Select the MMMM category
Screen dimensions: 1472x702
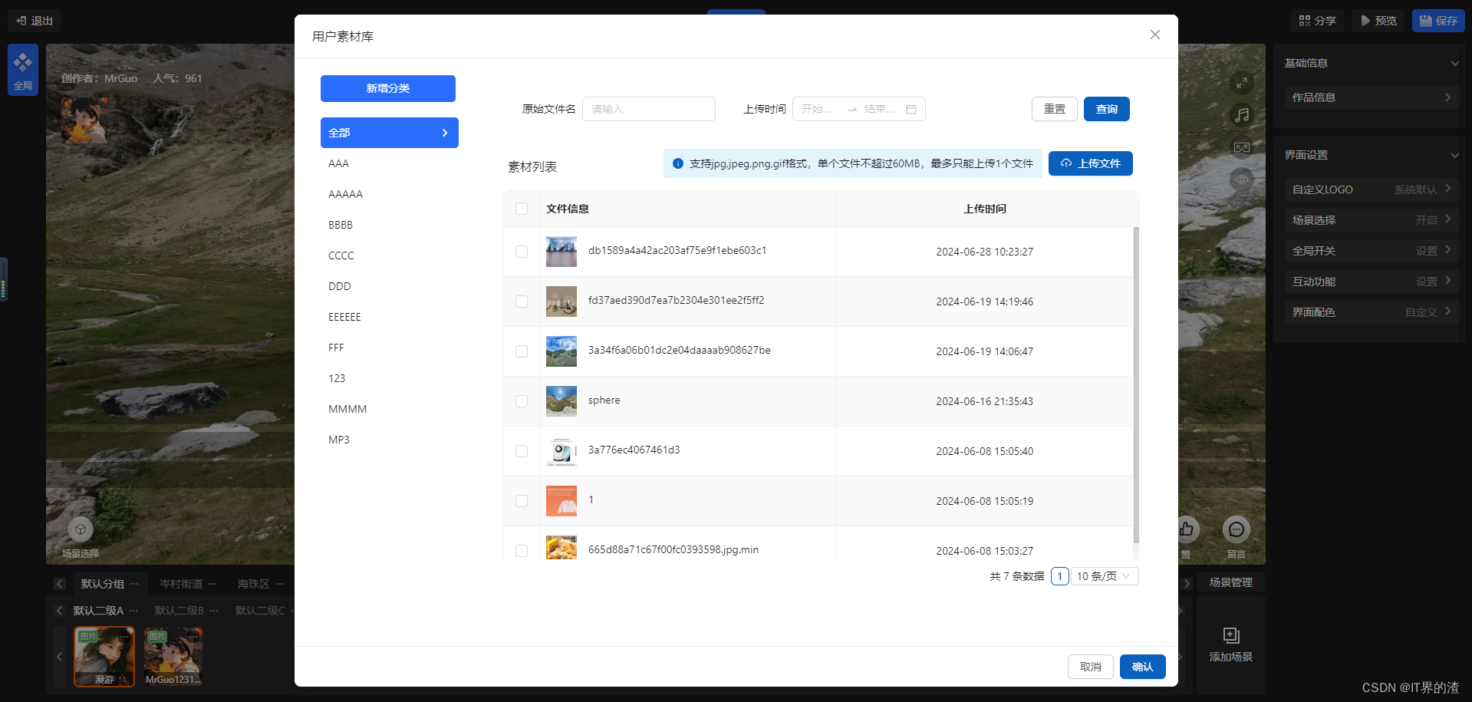[x=390, y=409]
